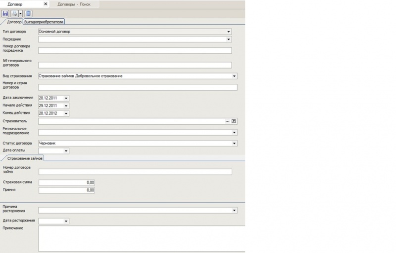Click inside the Примечание text area
This screenshot has height=253, width=396.
[141, 238]
